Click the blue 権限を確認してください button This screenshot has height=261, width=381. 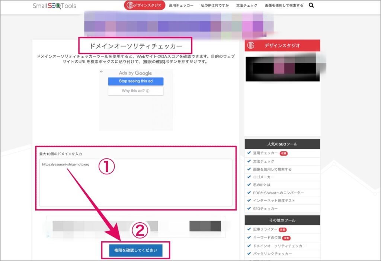[136, 250]
